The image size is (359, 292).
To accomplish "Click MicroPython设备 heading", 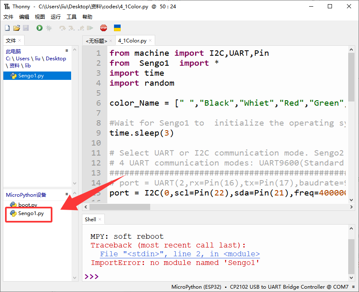I will (26, 195).
